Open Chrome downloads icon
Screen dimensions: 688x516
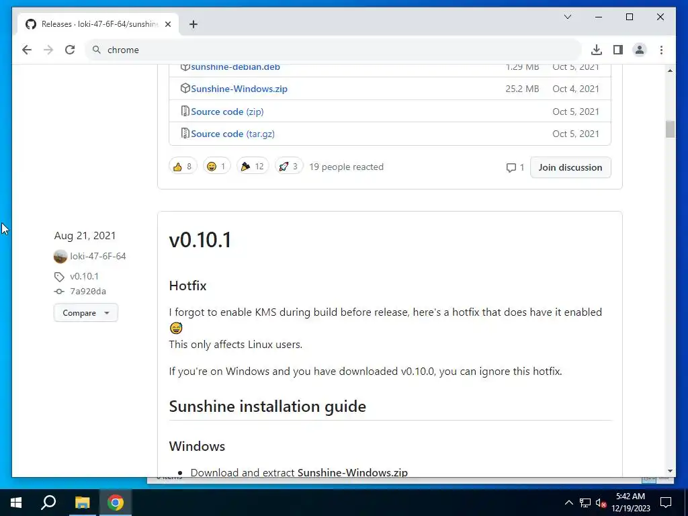click(x=597, y=50)
